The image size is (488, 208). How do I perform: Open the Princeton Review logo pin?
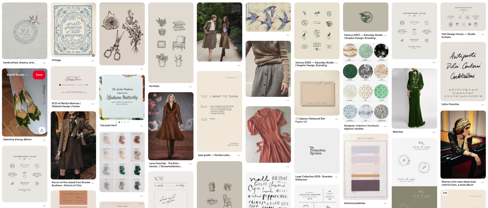point(317,151)
